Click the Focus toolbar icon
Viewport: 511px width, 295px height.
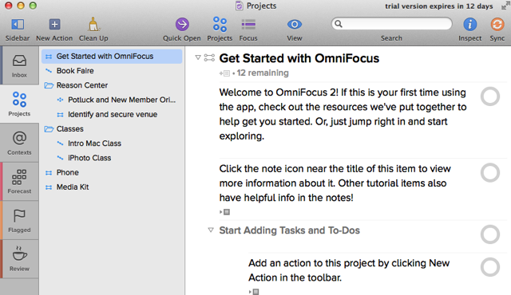248,25
